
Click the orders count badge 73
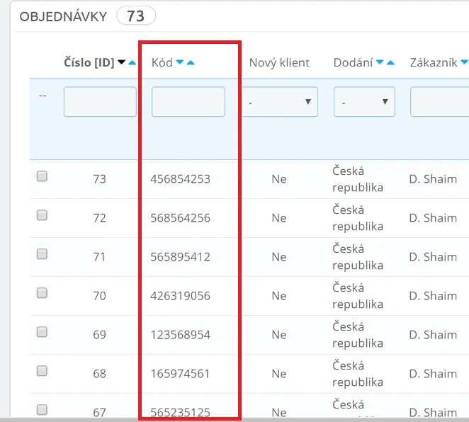tap(135, 16)
